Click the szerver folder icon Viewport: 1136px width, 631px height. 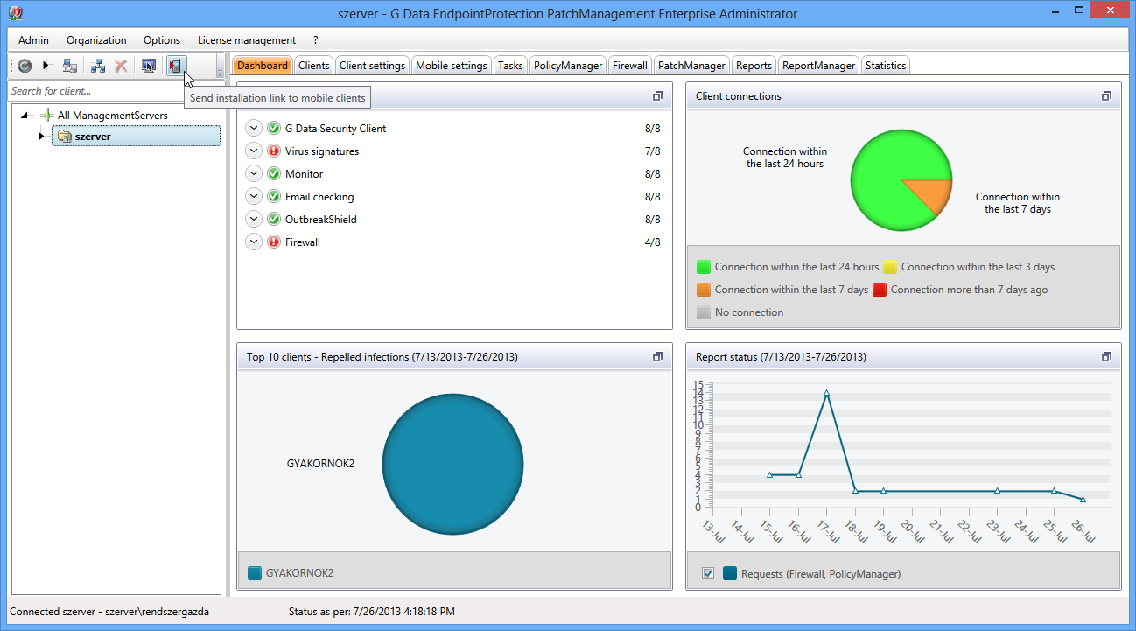click(x=64, y=137)
